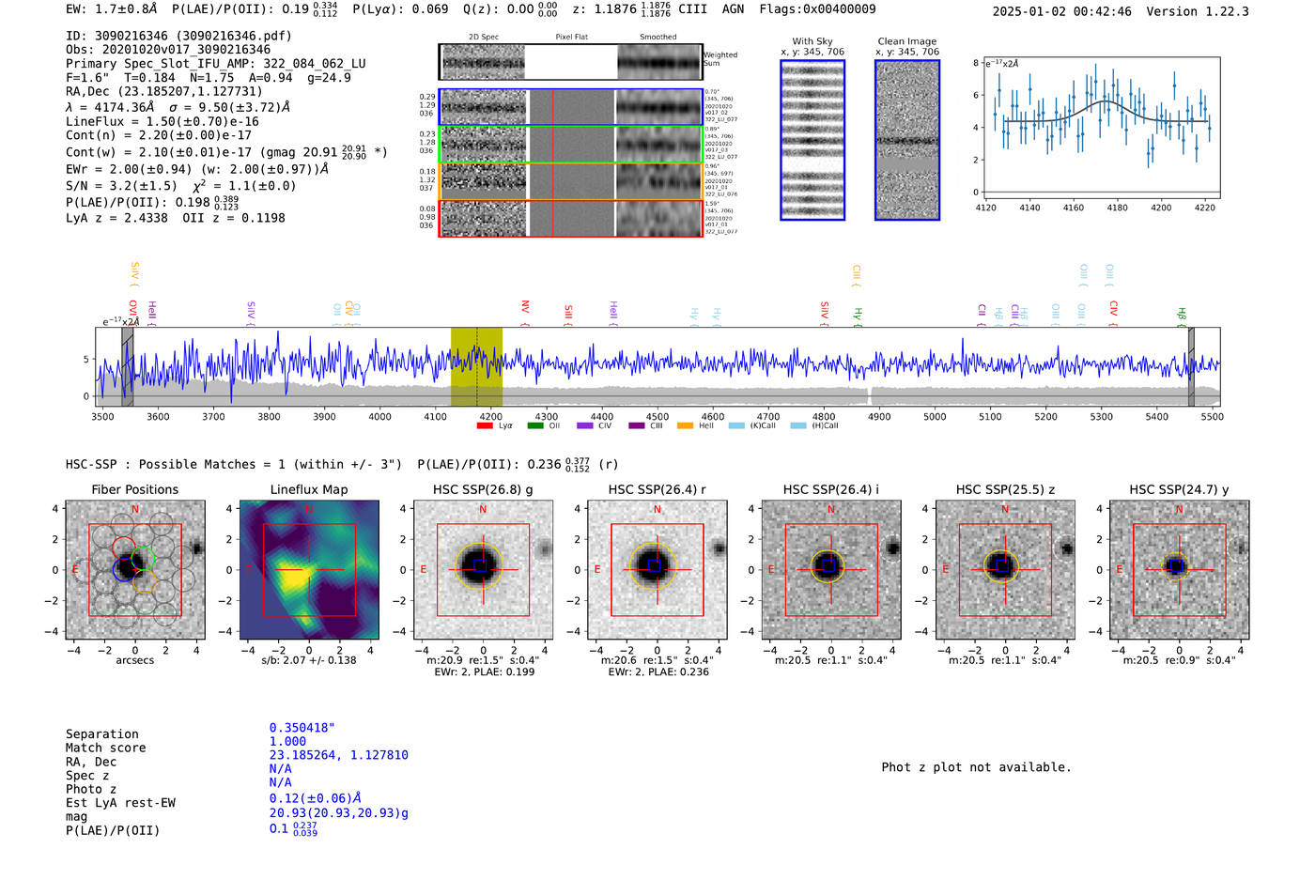Click the gray hatched band near 3540 Å
The image size is (1315, 895).
(127, 366)
